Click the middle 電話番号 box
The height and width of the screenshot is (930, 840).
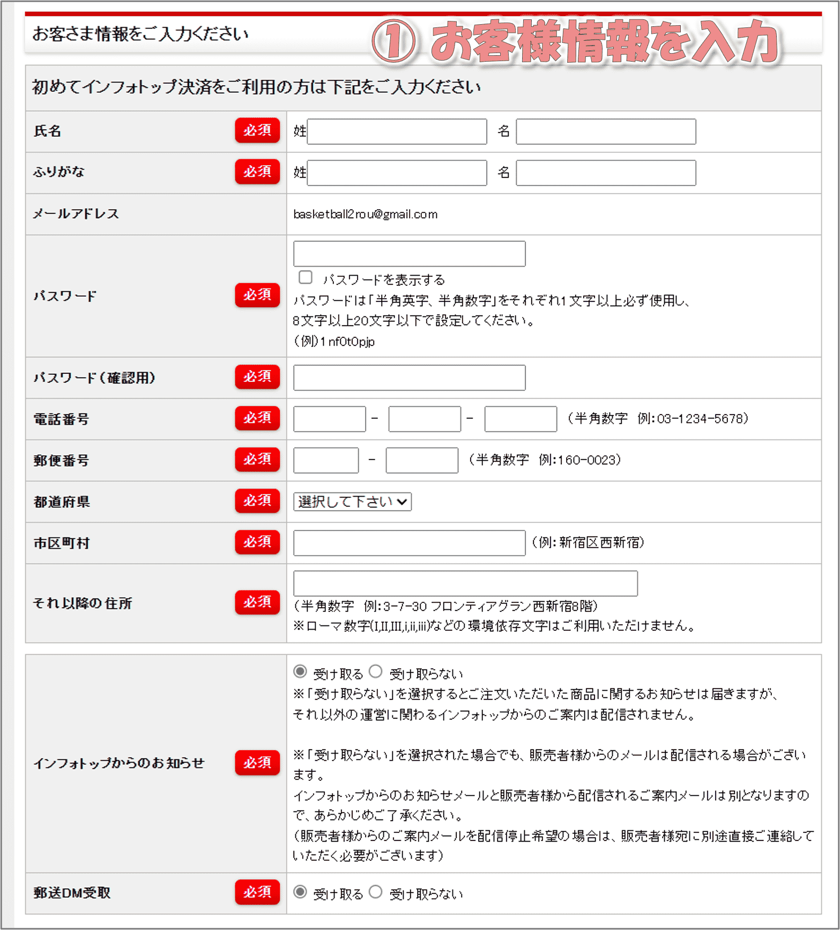point(425,419)
